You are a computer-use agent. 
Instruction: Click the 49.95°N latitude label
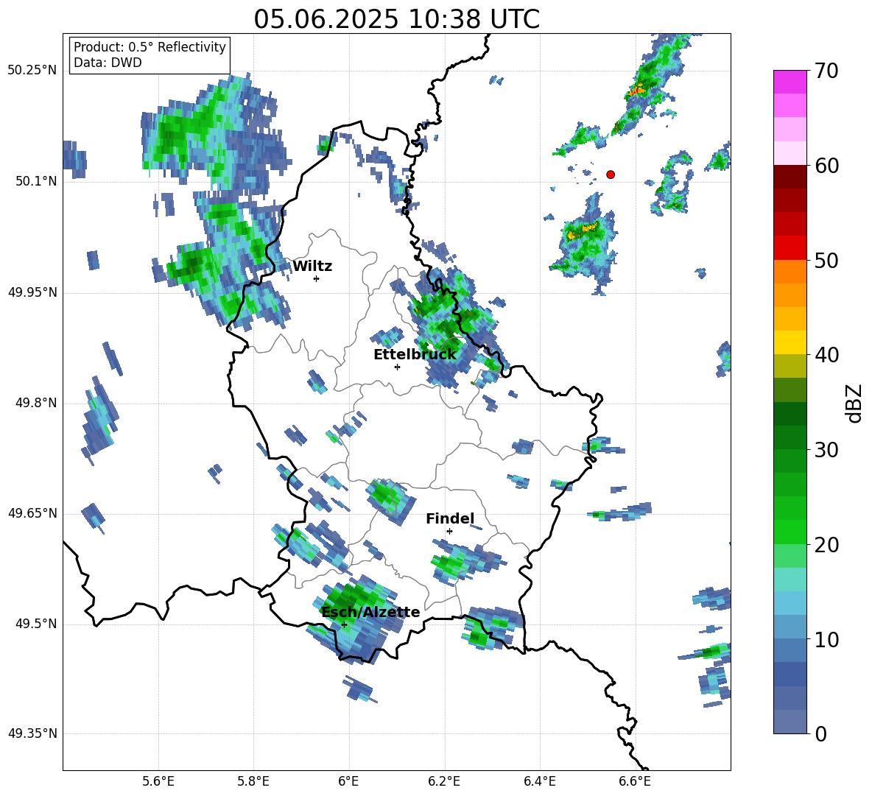point(32,292)
